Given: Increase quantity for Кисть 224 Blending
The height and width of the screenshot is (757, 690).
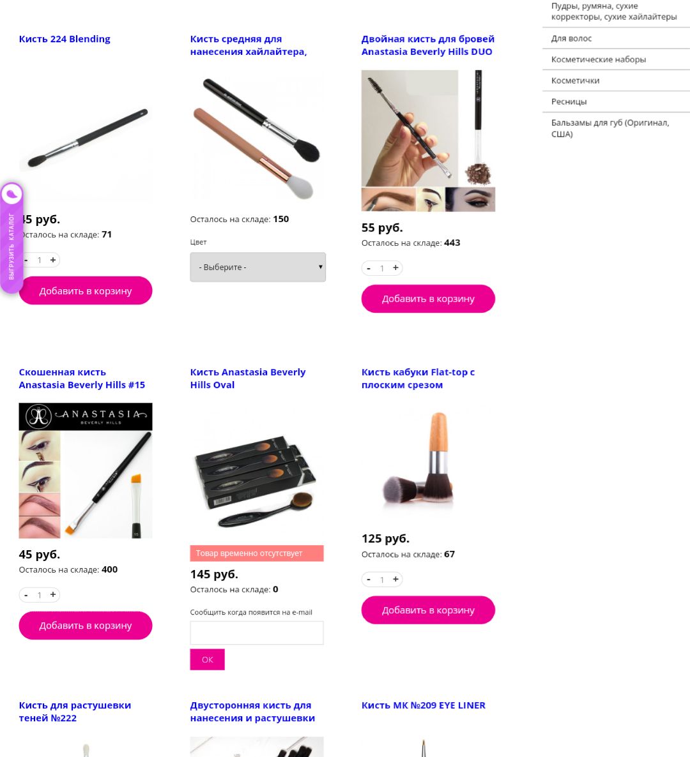Looking at the screenshot, I should 52,260.
